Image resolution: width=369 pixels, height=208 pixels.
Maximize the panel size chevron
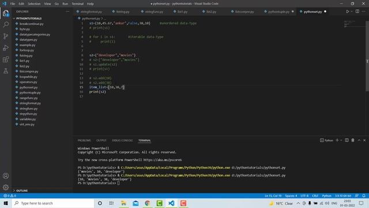tap(359, 140)
